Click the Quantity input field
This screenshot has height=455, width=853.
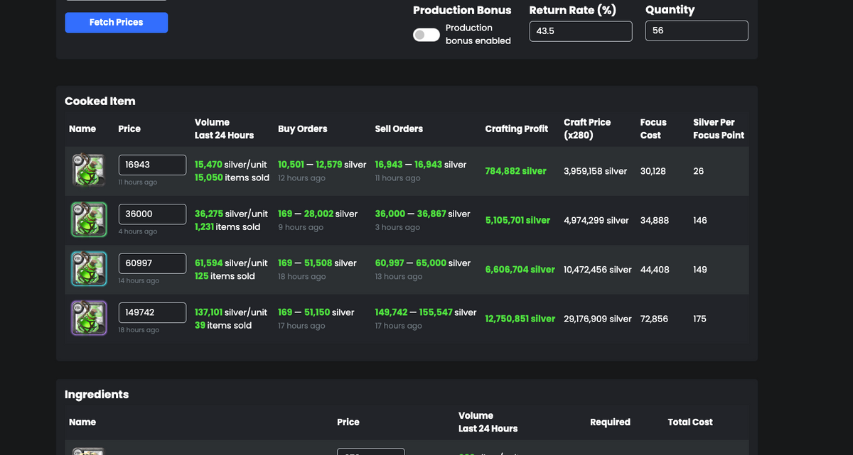tap(696, 31)
